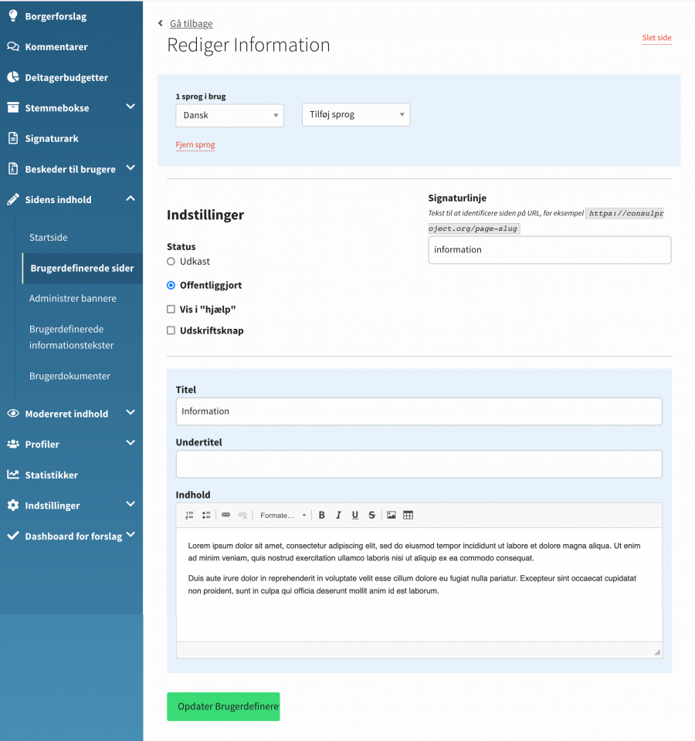Apply bold formatting in the editor
The width and height of the screenshot is (695, 741).
click(x=322, y=515)
